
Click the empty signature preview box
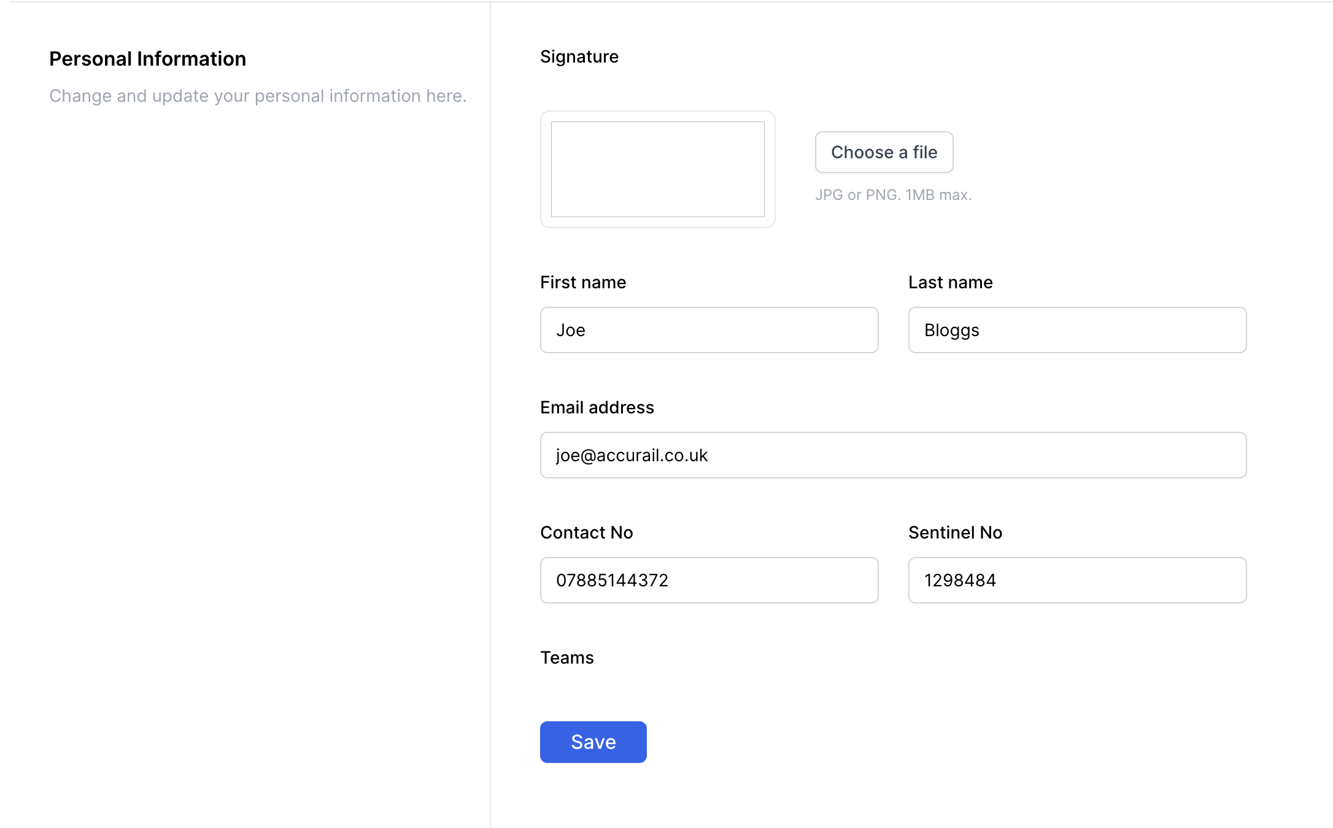click(657, 169)
